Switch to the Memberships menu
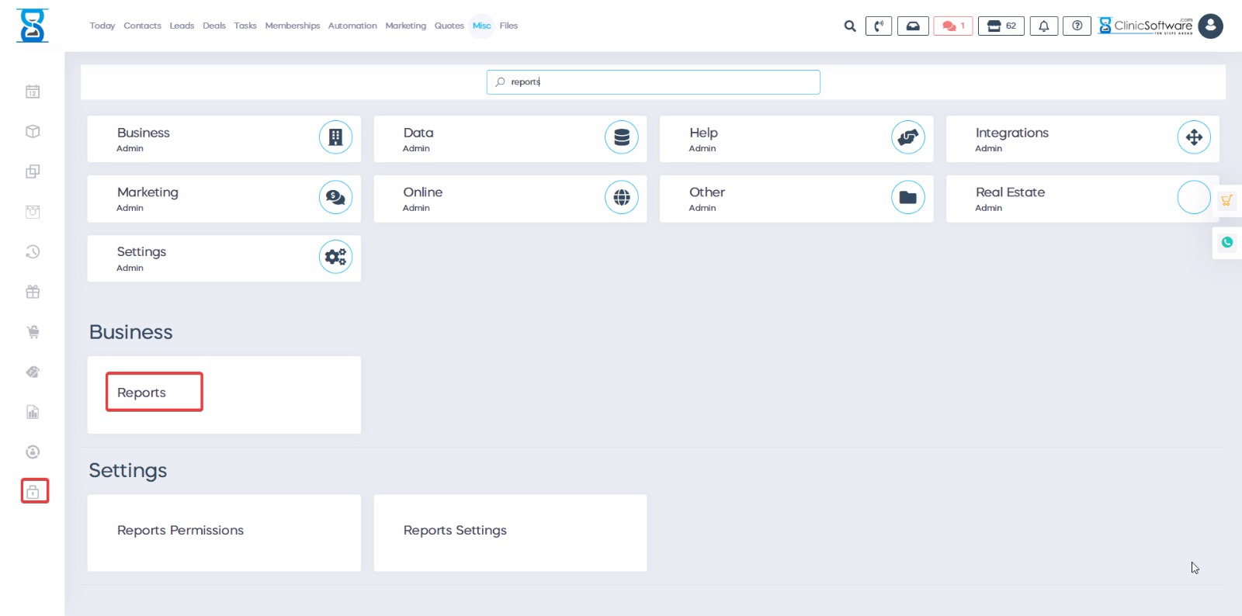The image size is (1242, 616). 292,26
